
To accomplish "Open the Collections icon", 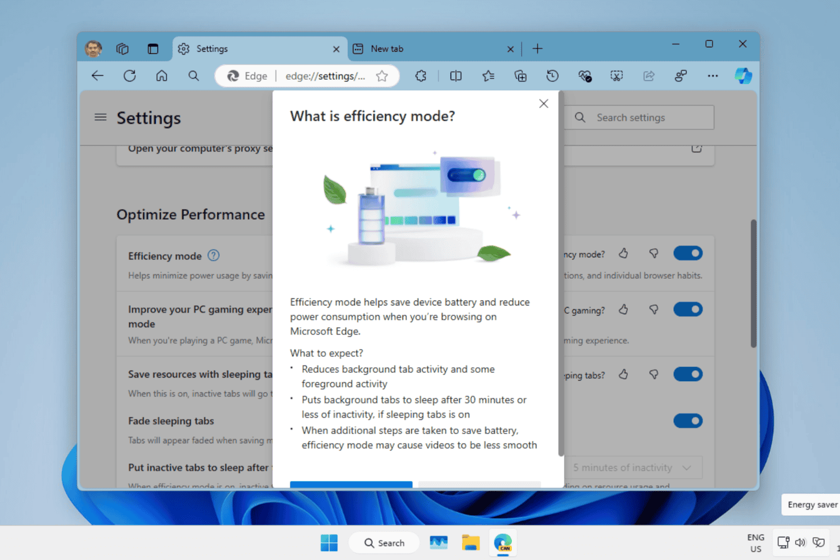I will point(521,76).
